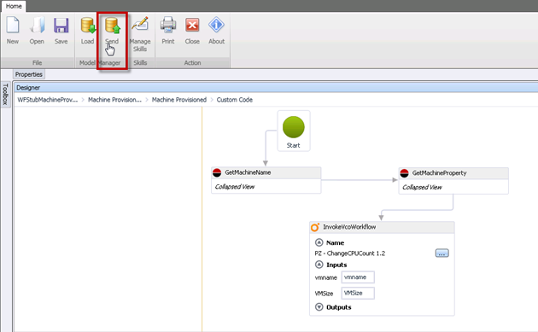Image resolution: width=538 pixels, height=332 pixels.
Task: Open the Properties tab
Action: coord(29,74)
